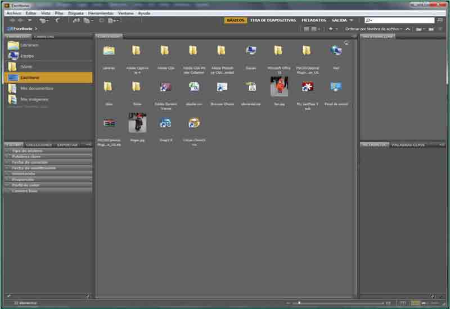Toggle ascending sort order arrow
450x309 pixels.
pos(407,29)
